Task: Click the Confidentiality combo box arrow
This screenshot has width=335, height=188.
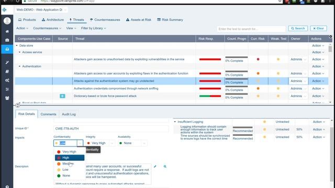Action: [80, 143]
